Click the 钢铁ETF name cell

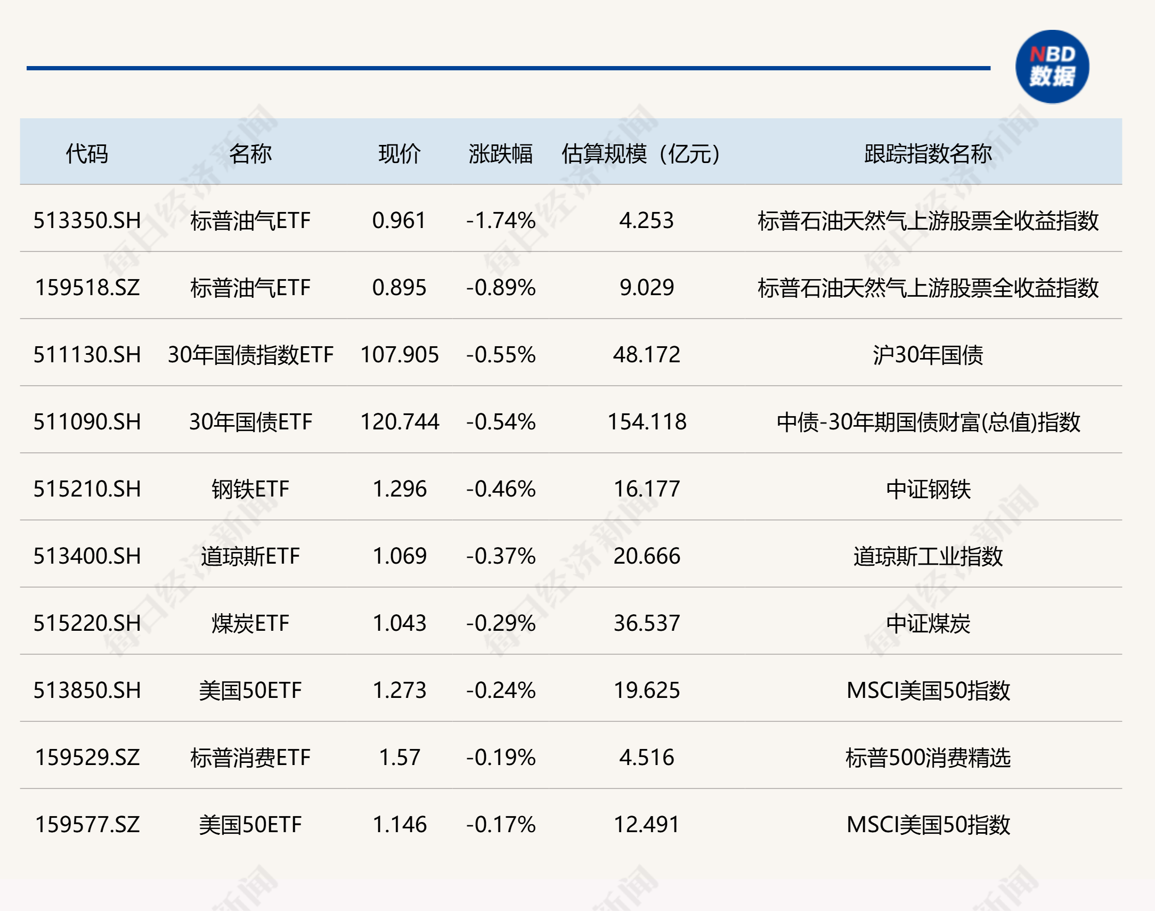click(250, 489)
